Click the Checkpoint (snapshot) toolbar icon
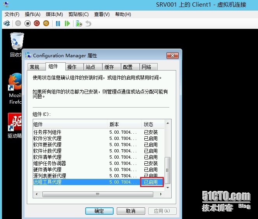 pos(79,23)
